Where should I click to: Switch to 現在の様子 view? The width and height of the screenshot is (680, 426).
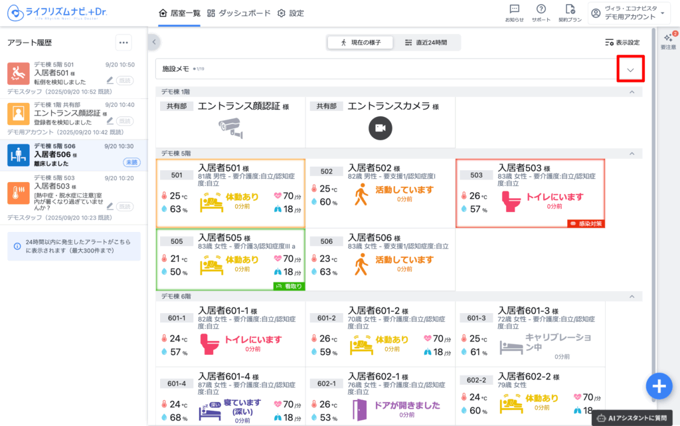[361, 43]
